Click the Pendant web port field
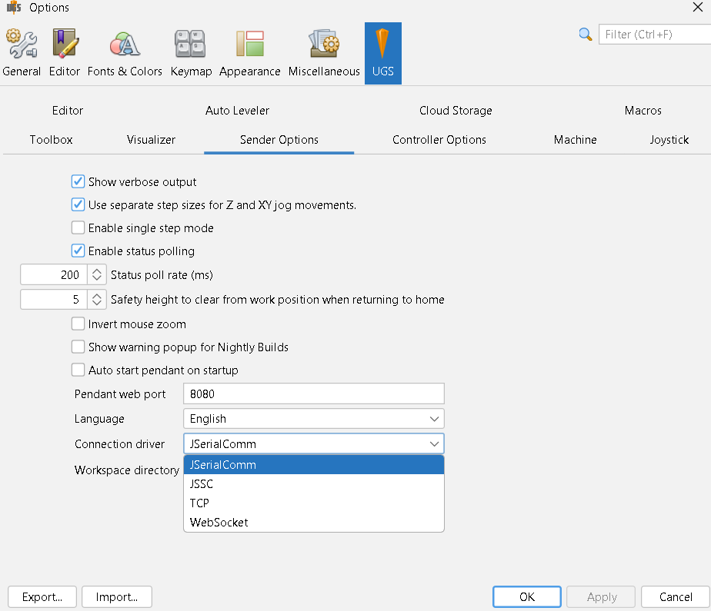Viewport: 711px width, 611px height. tap(314, 393)
